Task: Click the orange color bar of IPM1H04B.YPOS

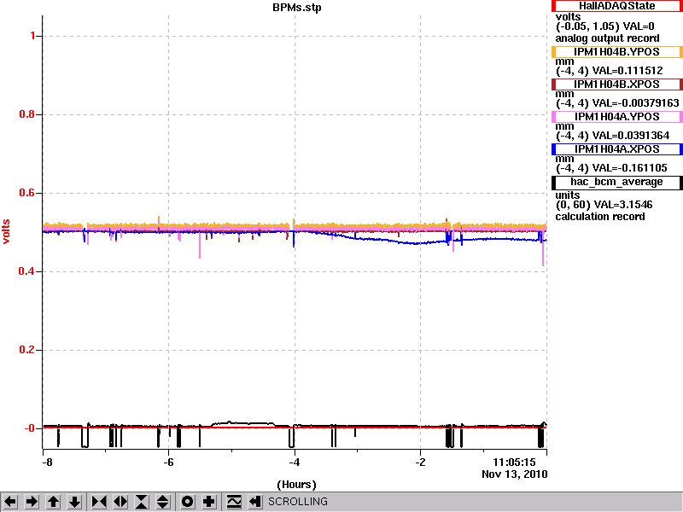Action: [554, 52]
